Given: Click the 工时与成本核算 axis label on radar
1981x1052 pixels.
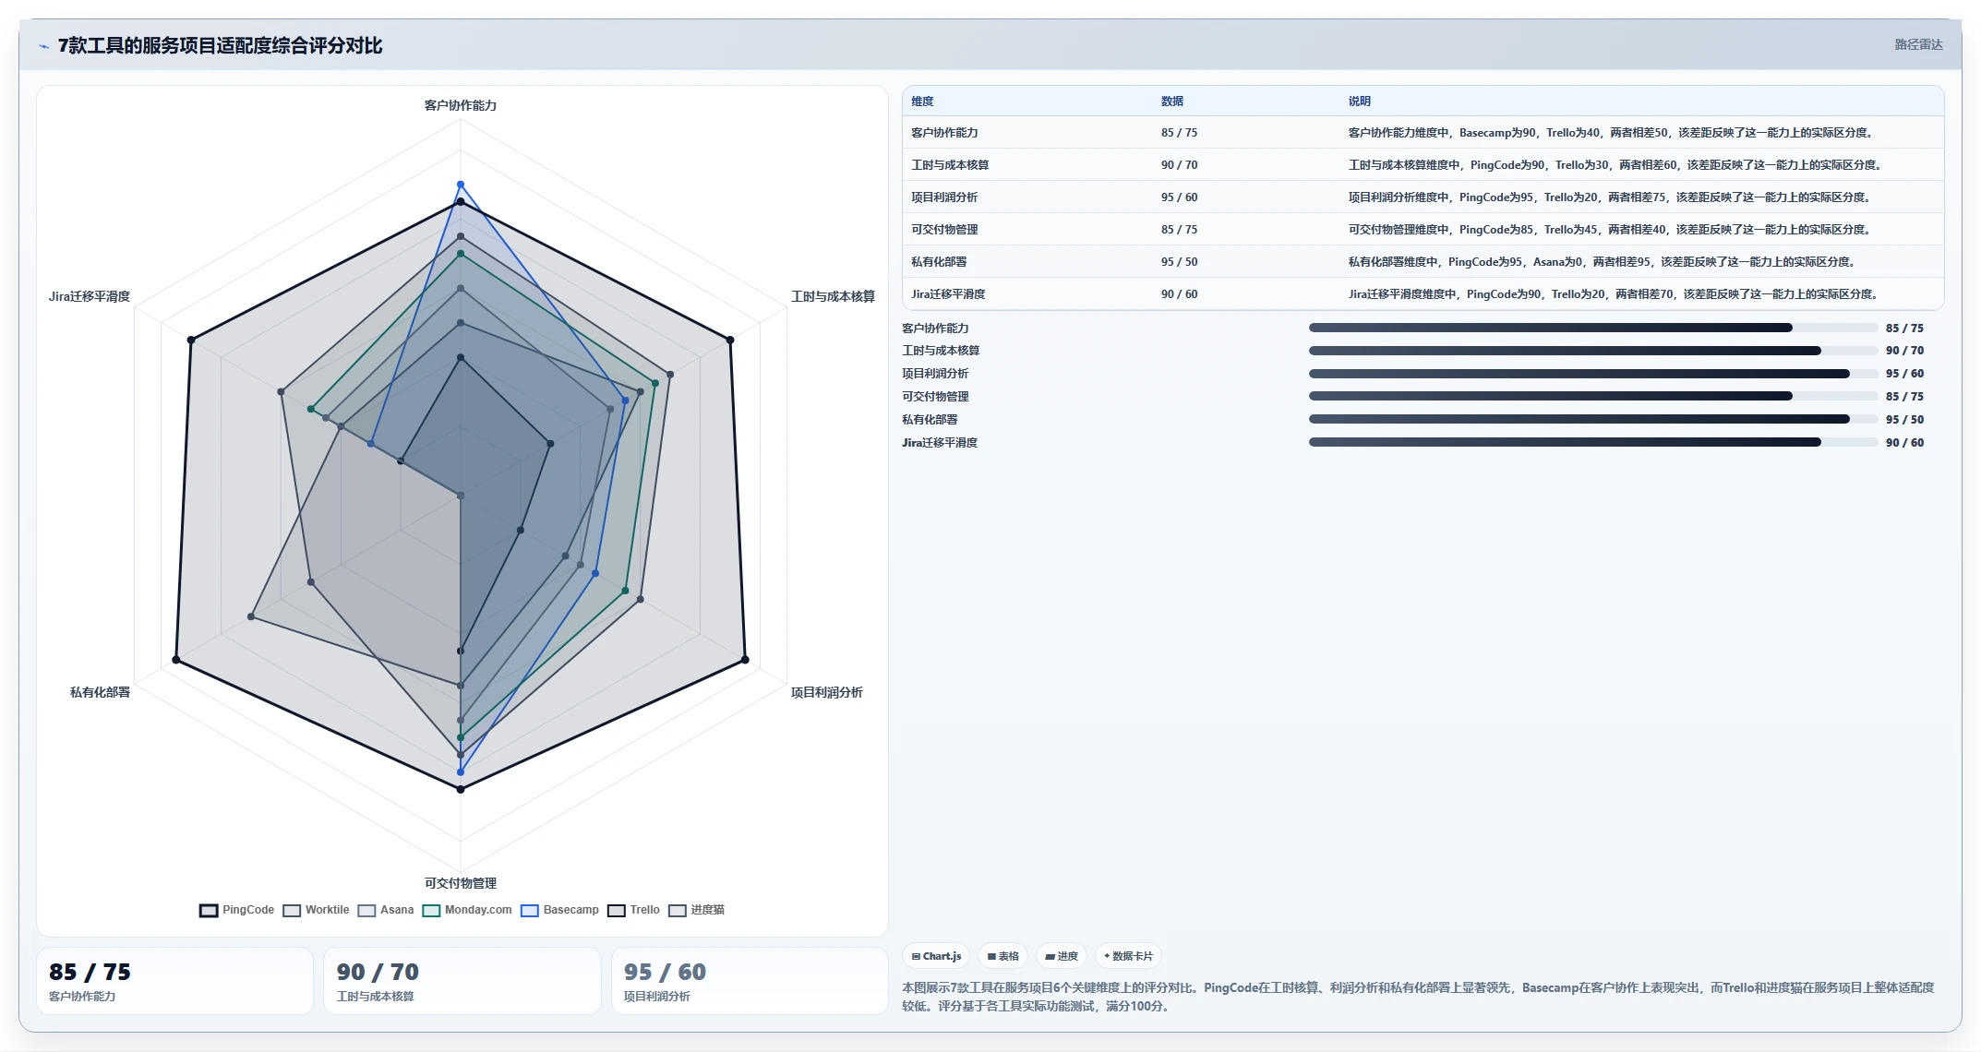Looking at the screenshot, I should click(833, 296).
